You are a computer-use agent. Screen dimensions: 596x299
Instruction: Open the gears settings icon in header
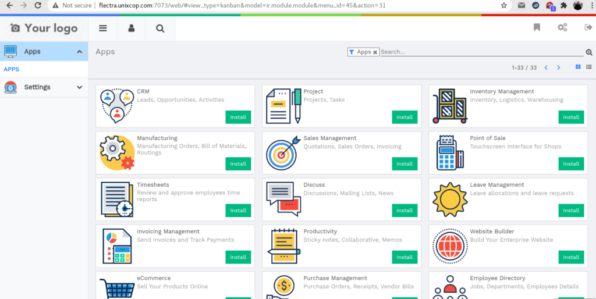tap(562, 27)
